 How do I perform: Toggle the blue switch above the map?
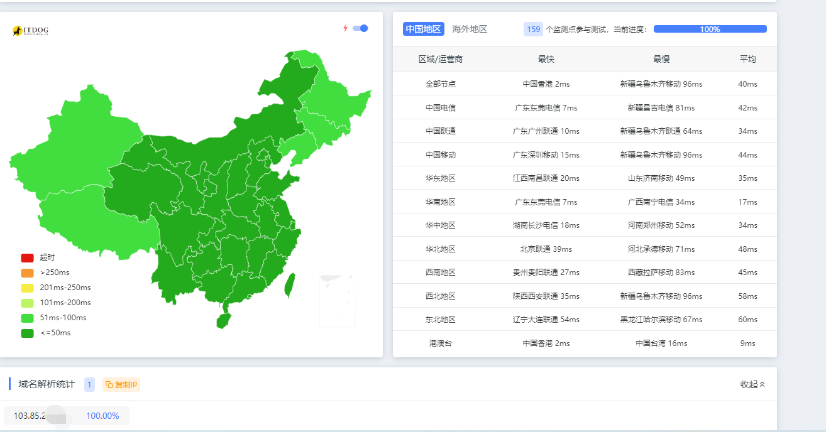click(360, 28)
